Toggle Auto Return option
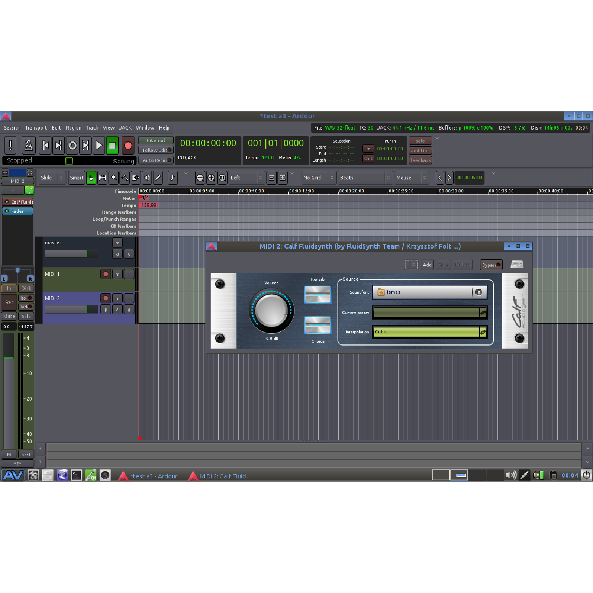This screenshot has width=593, height=593. click(156, 160)
